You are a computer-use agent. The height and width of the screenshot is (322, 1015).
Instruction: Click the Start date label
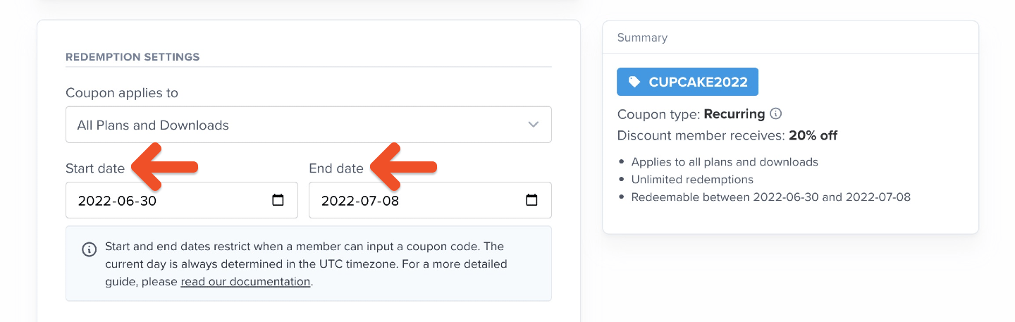click(x=95, y=168)
